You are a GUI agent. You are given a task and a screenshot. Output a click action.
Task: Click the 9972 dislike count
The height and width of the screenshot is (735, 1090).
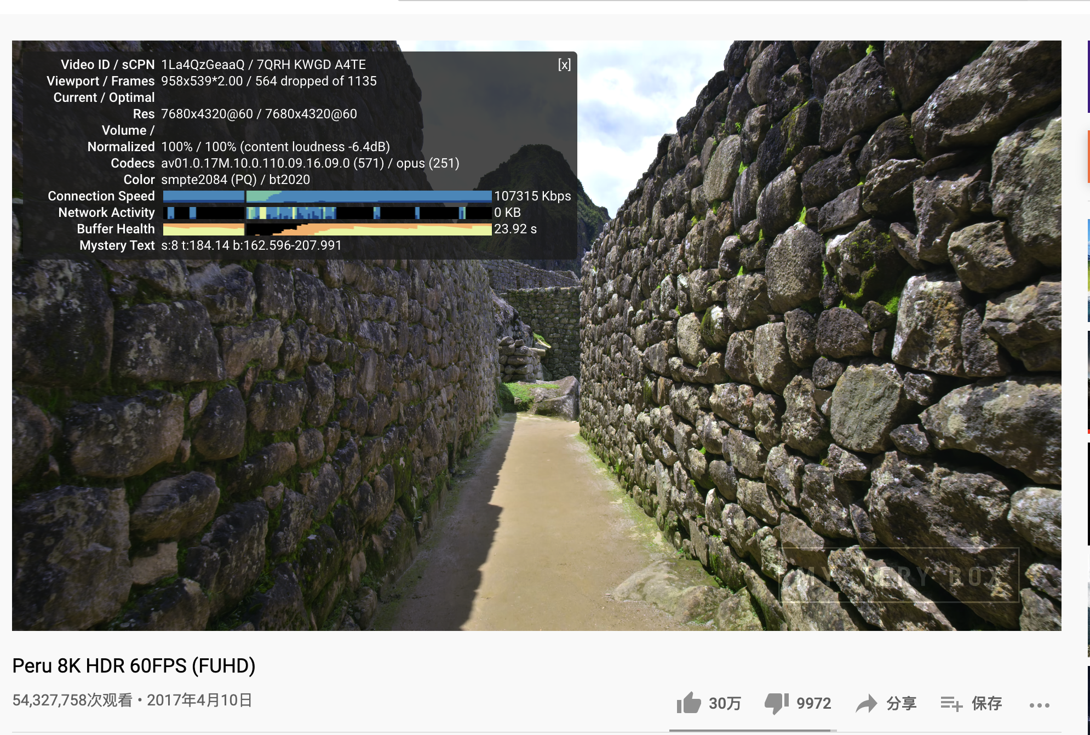pos(813,703)
